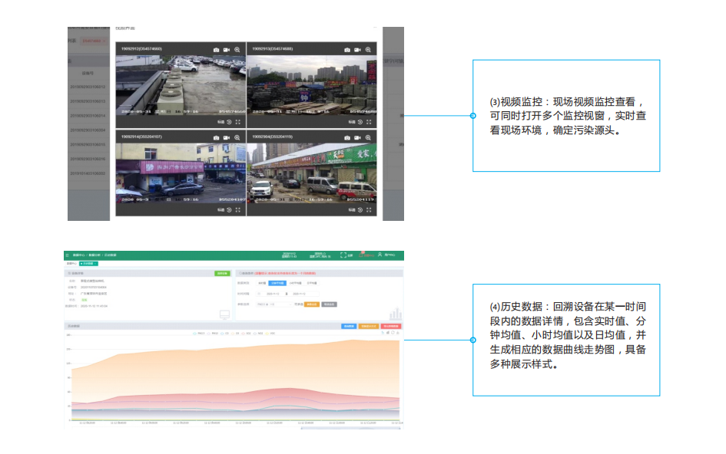Click the gray deselect-all parameters button

point(330,304)
